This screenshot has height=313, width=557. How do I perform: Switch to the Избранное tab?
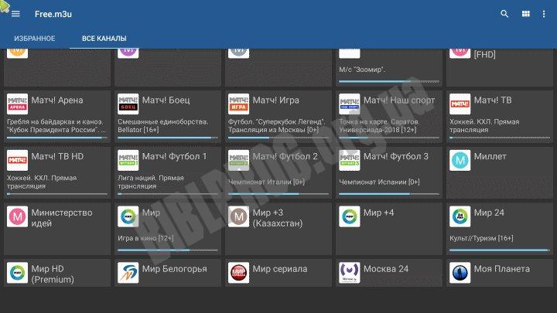pyautogui.click(x=35, y=38)
